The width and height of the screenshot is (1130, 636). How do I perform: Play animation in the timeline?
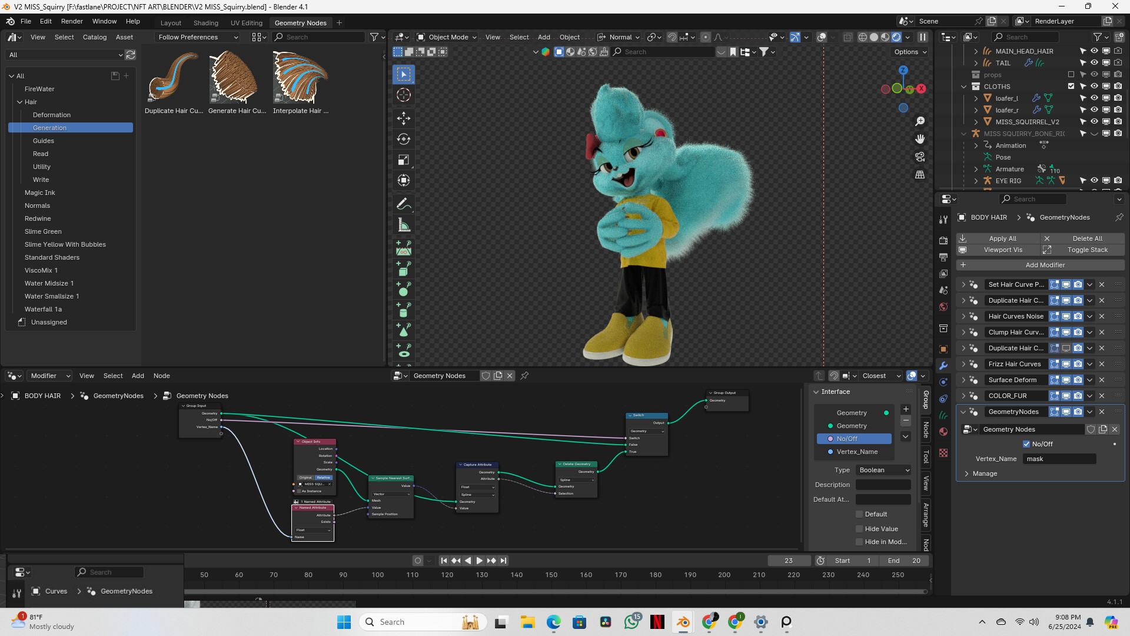[x=479, y=561]
